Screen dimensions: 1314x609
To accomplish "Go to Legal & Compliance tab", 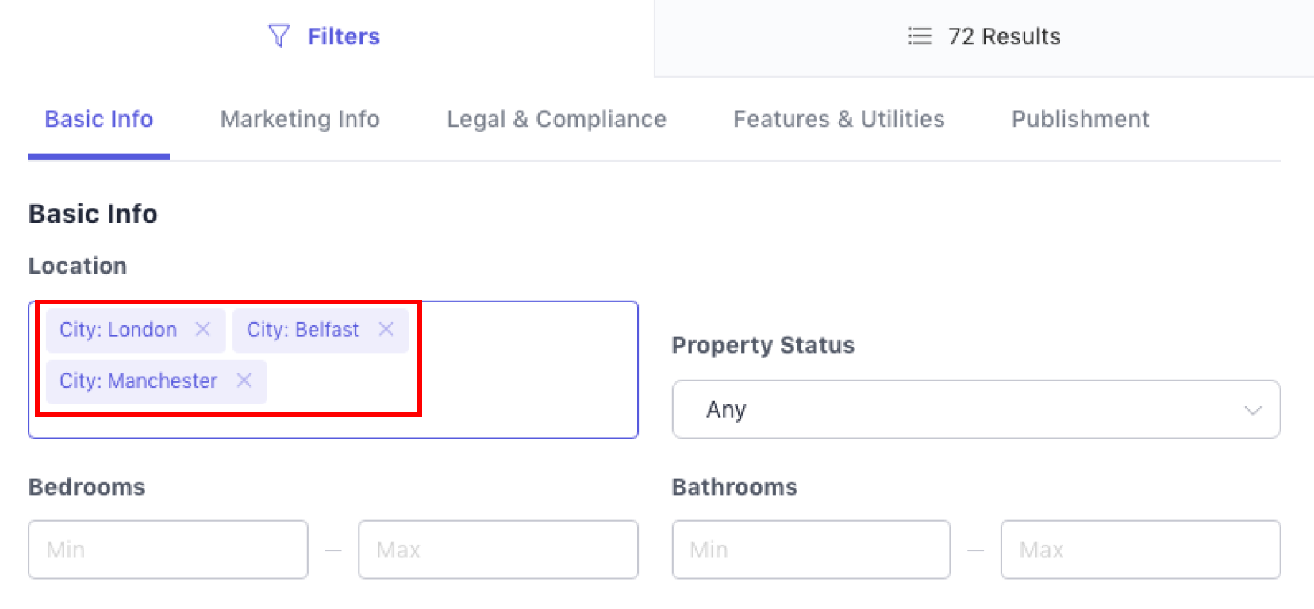I will coord(556,119).
